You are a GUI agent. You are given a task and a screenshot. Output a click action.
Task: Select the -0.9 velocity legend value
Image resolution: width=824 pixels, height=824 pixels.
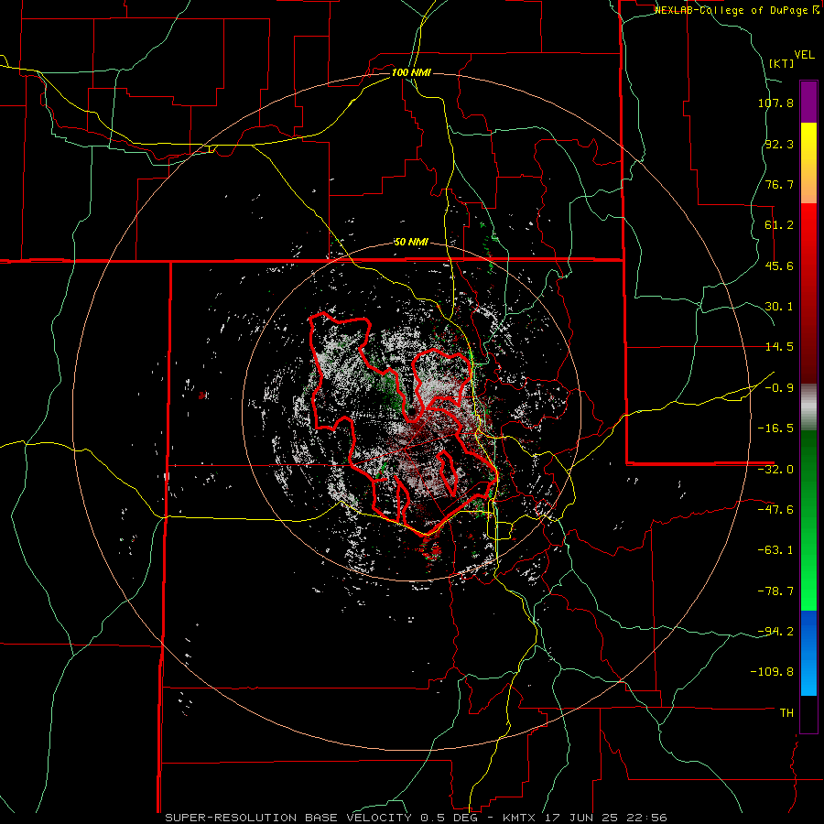pyautogui.click(x=779, y=388)
